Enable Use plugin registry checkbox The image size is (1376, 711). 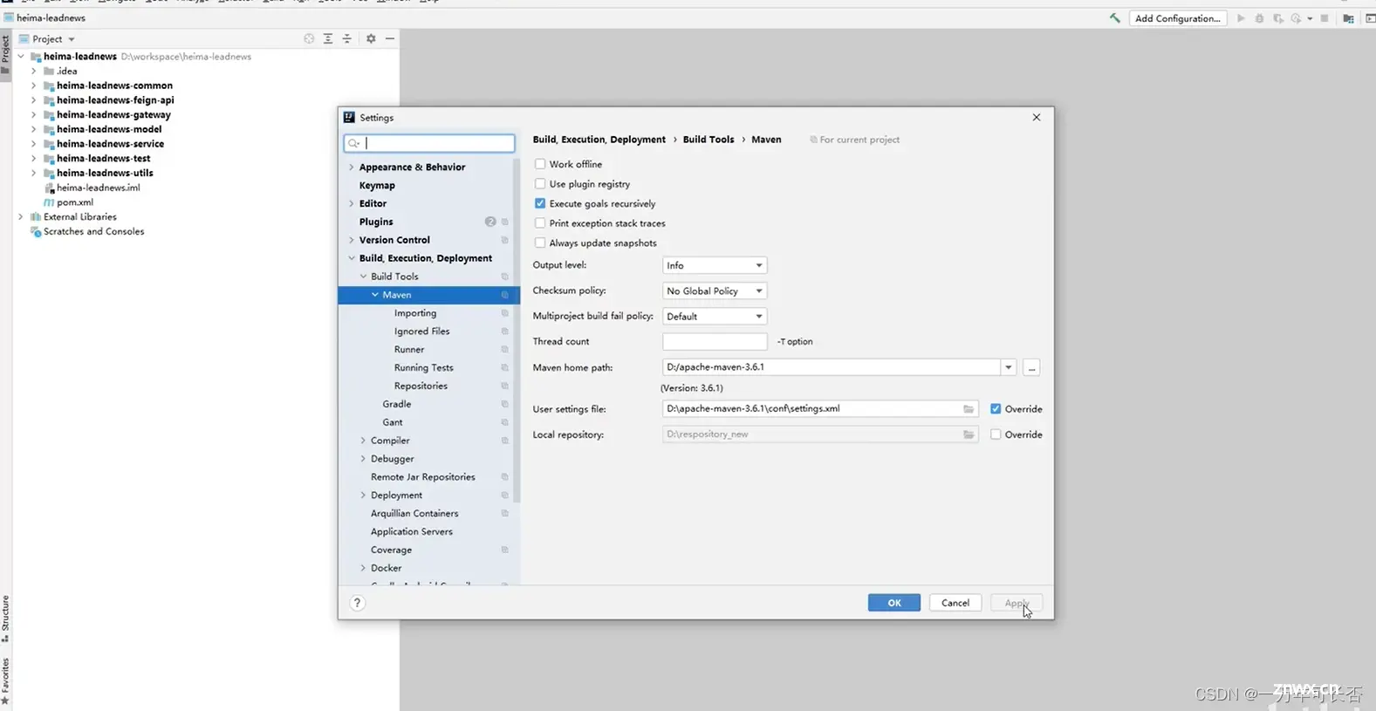pyautogui.click(x=540, y=184)
